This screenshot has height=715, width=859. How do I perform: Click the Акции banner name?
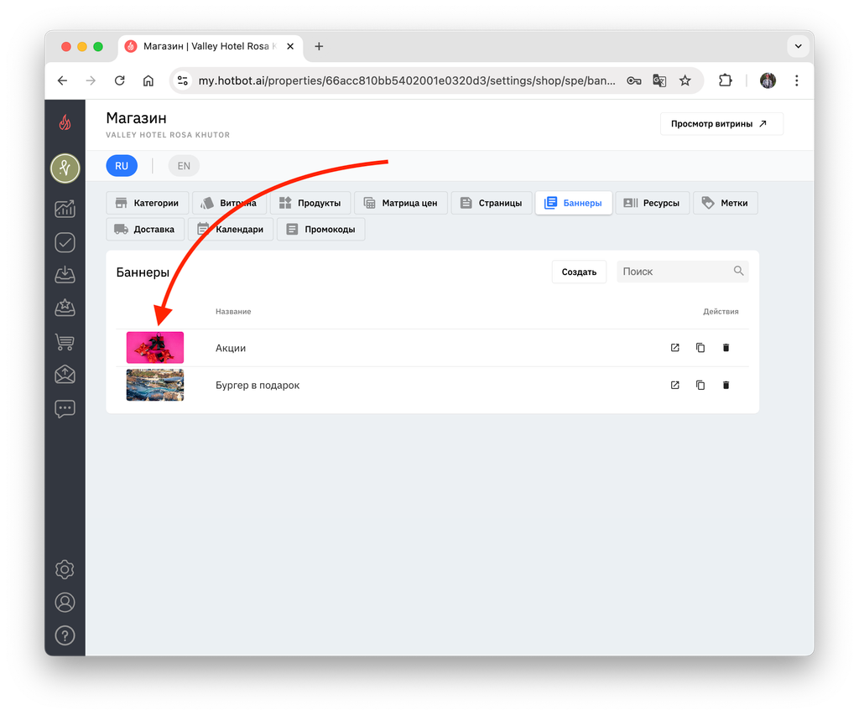click(231, 348)
